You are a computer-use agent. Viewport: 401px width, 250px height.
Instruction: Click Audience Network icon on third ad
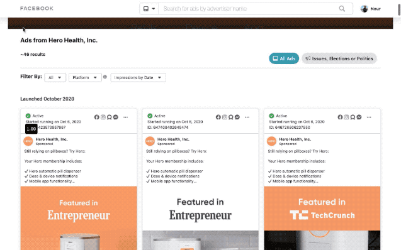(353, 117)
